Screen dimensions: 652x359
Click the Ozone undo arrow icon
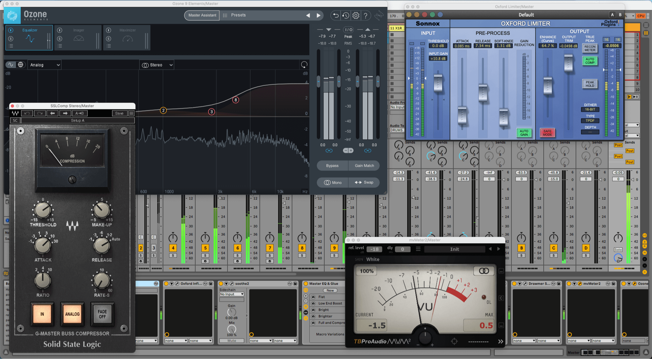336,15
